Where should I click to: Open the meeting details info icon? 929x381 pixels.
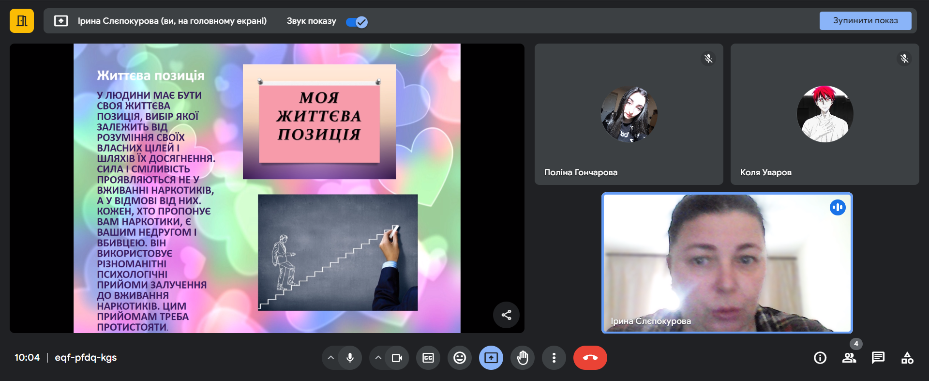(820, 358)
